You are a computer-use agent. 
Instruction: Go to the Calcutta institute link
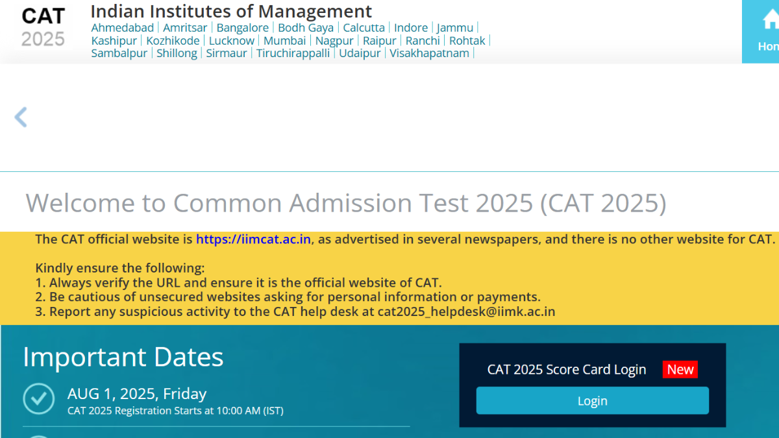[x=364, y=27]
